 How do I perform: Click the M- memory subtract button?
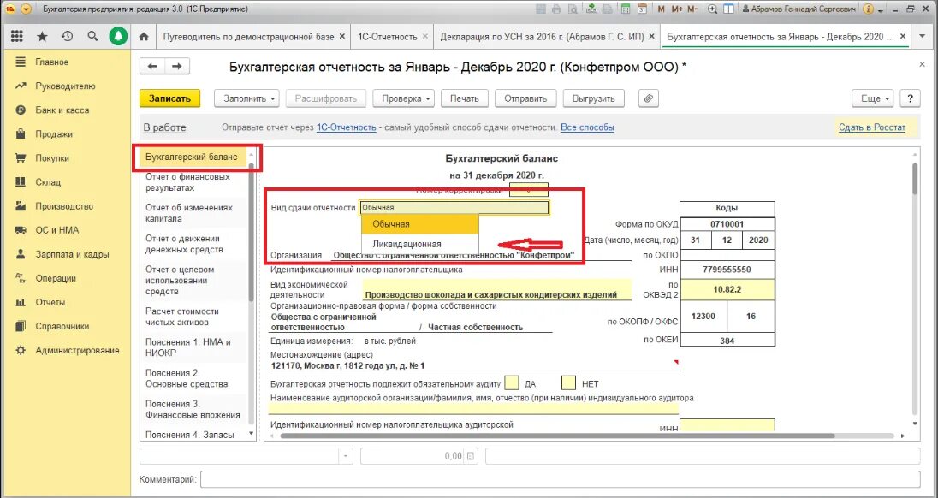[692, 9]
